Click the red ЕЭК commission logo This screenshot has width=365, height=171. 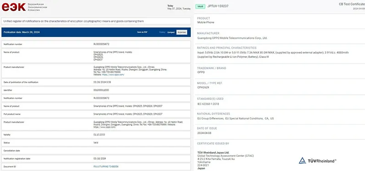pos(14,7)
